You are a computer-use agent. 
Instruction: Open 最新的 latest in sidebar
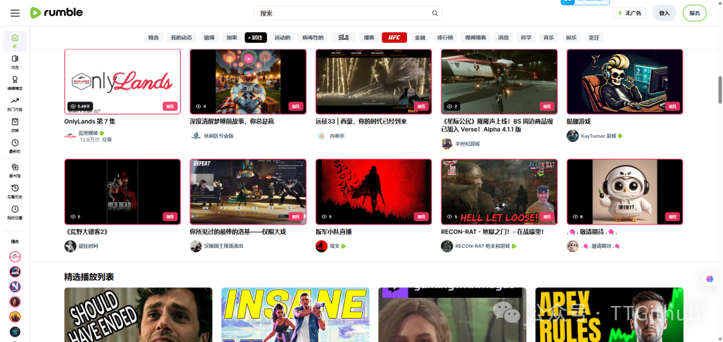[15, 146]
